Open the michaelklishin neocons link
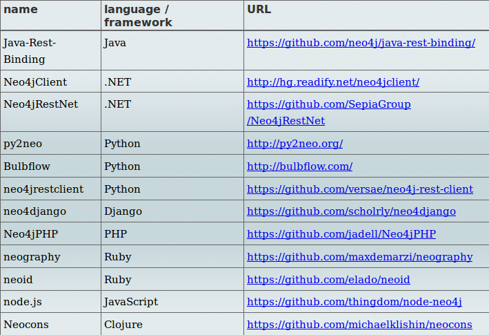This screenshot has width=489, height=335. pos(359,325)
